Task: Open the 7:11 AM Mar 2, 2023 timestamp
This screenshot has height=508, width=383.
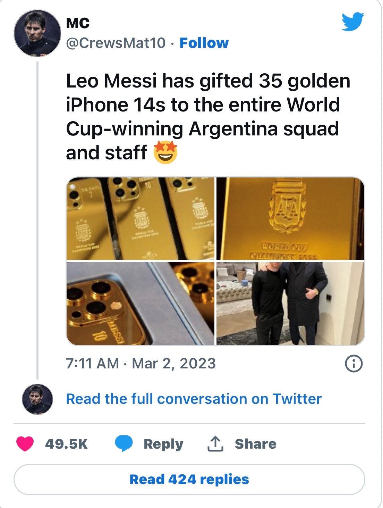Action: coord(141,364)
